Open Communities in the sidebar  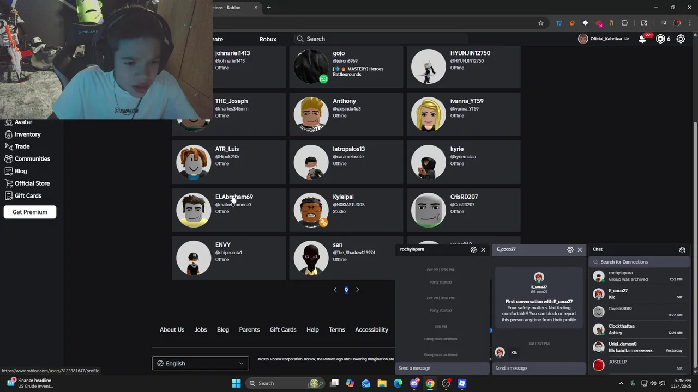coord(32,159)
